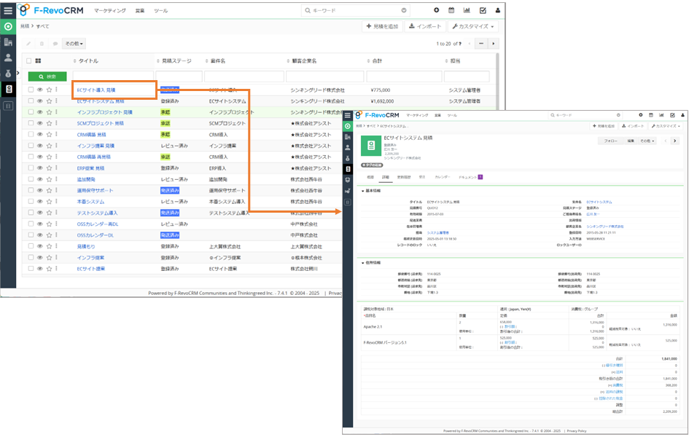The image size is (700, 437).
Task: Open reports chart icon in detail window header
Action: [661, 115]
